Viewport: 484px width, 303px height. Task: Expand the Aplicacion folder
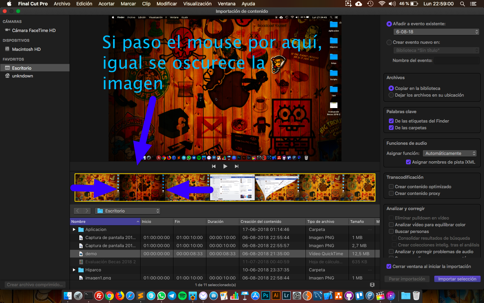pyautogui.click(x=74, y=230)
